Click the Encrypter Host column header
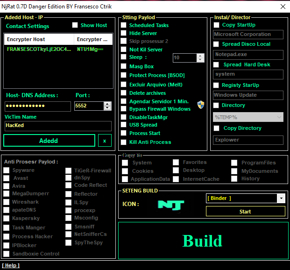 pyautogui.click(x=39, y=40)
